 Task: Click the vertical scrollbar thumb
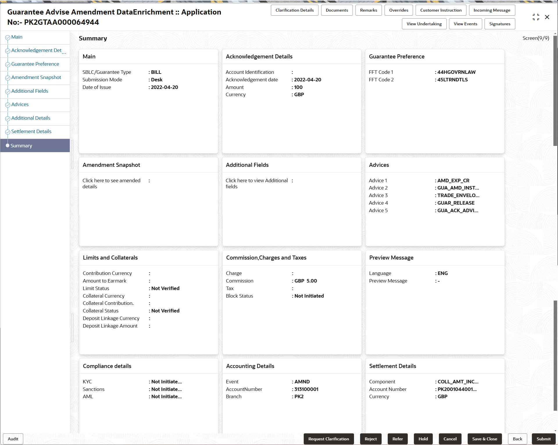point(555,90)
